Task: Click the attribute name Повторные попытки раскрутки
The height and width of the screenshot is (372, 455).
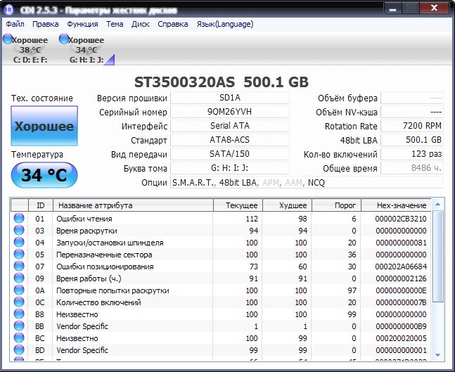Action: click(113, 290)
